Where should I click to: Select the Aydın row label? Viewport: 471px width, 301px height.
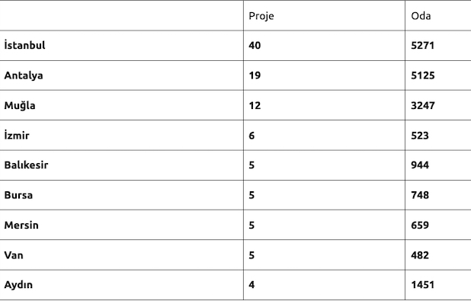click(18, 285)
